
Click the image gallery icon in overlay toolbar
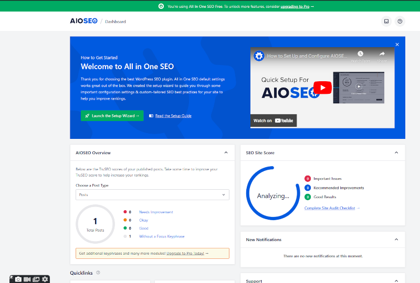pos(36,279)
